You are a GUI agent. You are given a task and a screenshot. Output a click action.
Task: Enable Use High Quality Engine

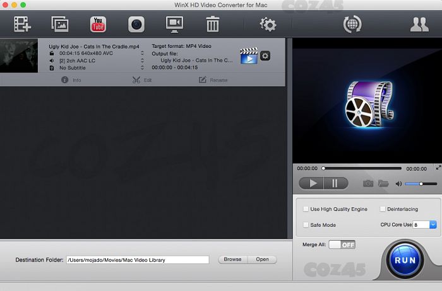click(x=306, y=209)
